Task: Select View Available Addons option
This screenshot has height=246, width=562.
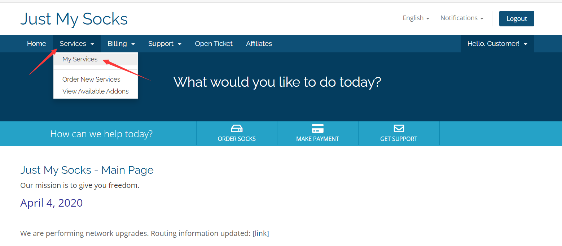Action: coord(95,91)
